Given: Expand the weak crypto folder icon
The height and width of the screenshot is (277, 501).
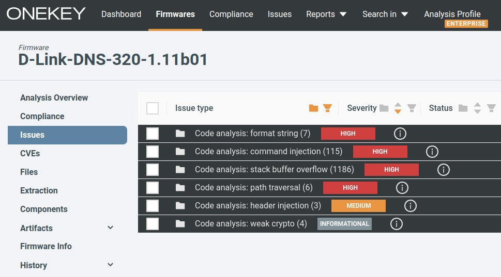Looking at the screenshot, I should pyautogui.click(x=180, y=224).
